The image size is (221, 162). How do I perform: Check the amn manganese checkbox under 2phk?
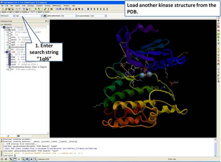point(9,37)
